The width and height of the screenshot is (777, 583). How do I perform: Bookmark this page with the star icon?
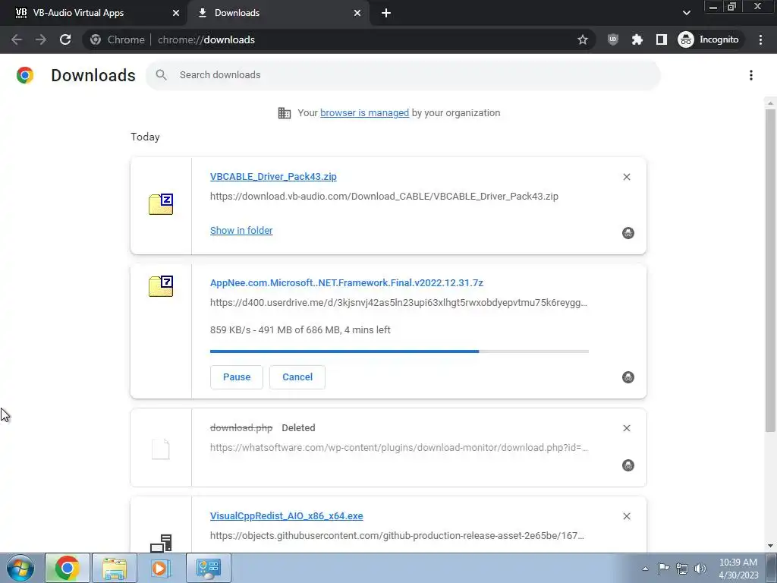click(x=583, y=39)
